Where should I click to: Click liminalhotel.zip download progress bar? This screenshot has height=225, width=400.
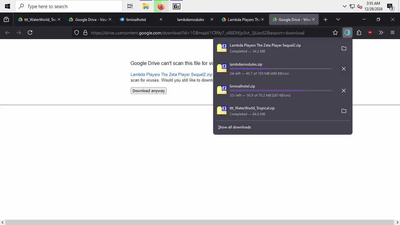[x=281, y=91]
